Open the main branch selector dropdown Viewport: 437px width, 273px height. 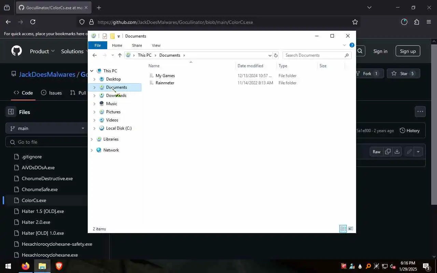coord(47,128)
